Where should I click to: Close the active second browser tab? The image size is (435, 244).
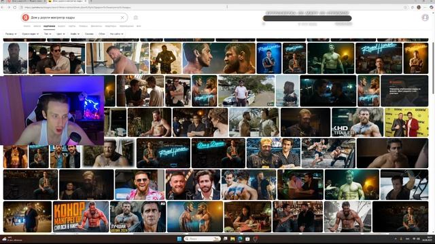85,1
